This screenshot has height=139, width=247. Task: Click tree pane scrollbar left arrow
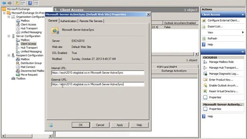(3, 136)
